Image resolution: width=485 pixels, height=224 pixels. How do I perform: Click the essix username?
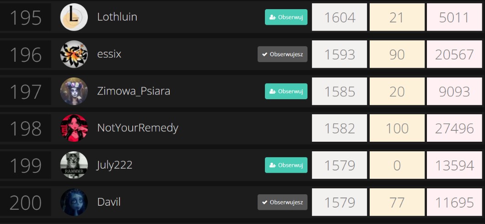coord(109,54)
